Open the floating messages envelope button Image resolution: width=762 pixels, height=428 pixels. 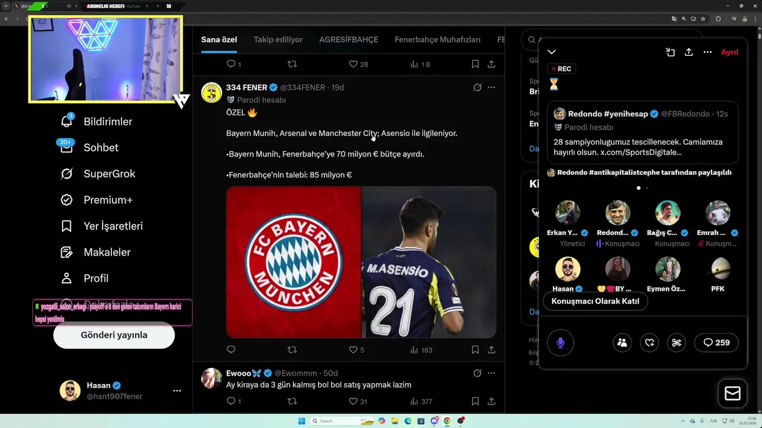[x=732, y=394]
